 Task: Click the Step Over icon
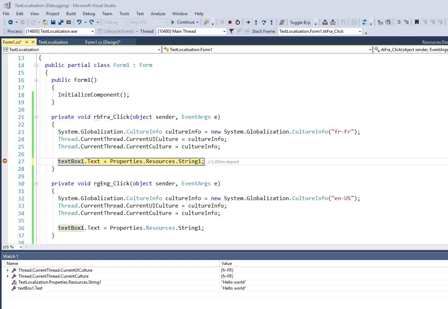coord(264,22)
